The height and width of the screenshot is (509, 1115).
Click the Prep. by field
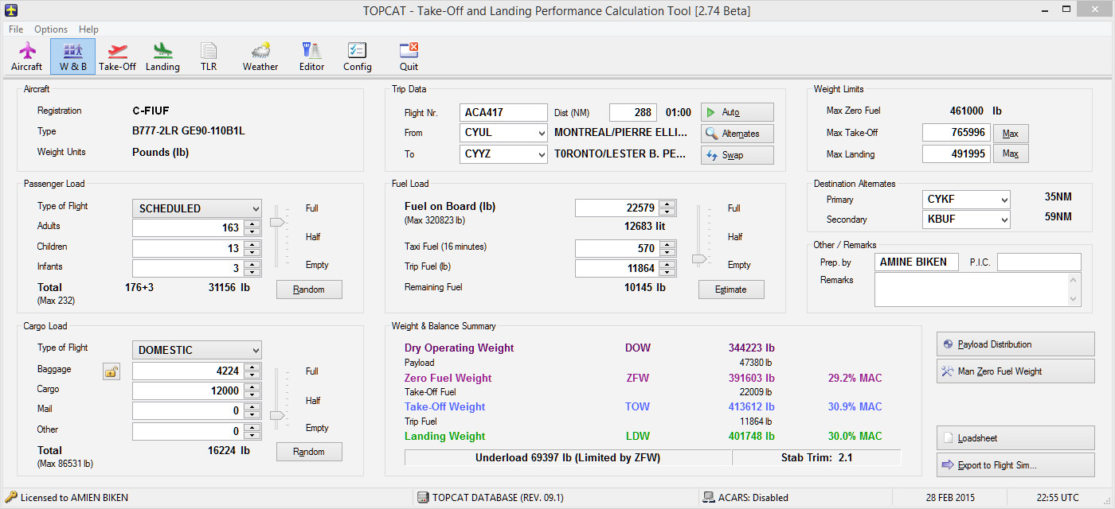(x=917, y=262)
